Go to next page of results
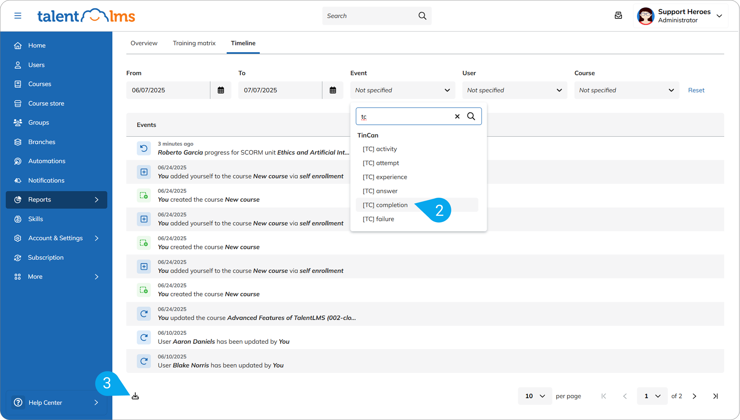 click(694, 396)
